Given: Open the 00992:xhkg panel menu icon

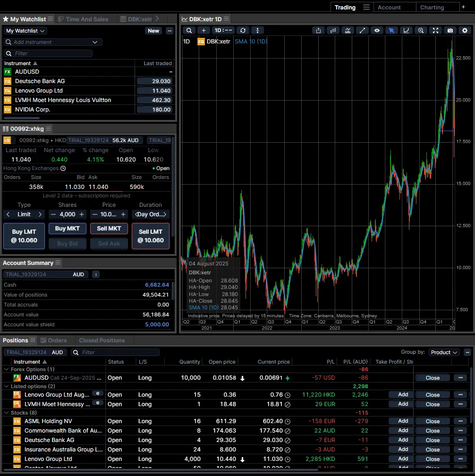Looking at the screenshot, I should pyautogui.click(x=48, y=129).
